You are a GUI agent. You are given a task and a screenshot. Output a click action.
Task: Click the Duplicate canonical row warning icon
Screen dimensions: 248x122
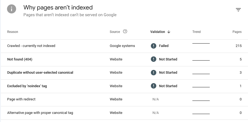click(153, 73)
